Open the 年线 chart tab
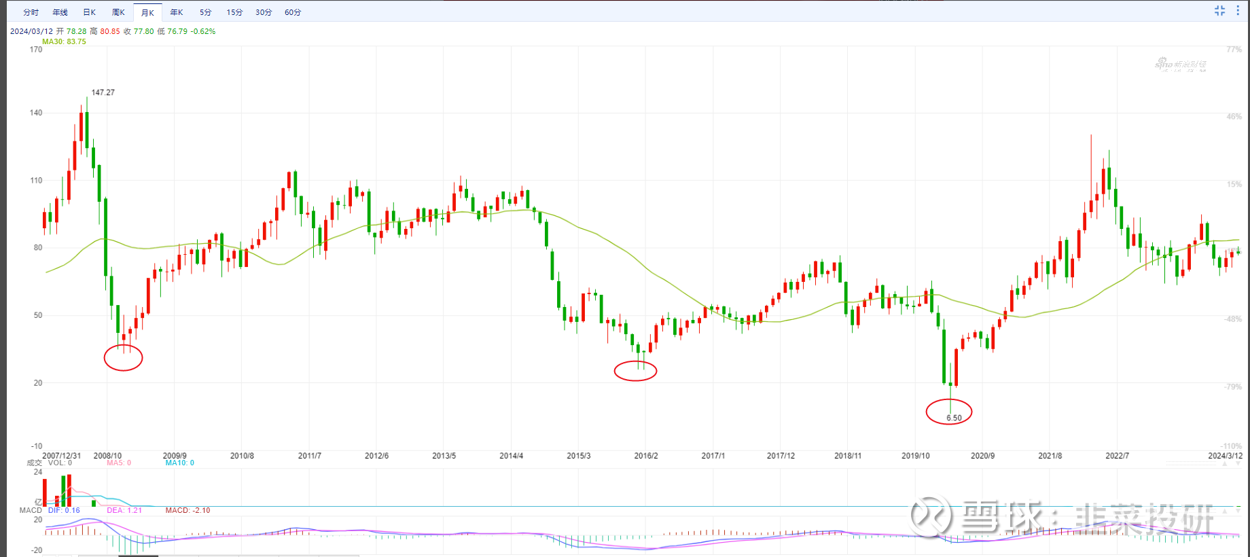 pyautogui.click(x=60, y=12)
